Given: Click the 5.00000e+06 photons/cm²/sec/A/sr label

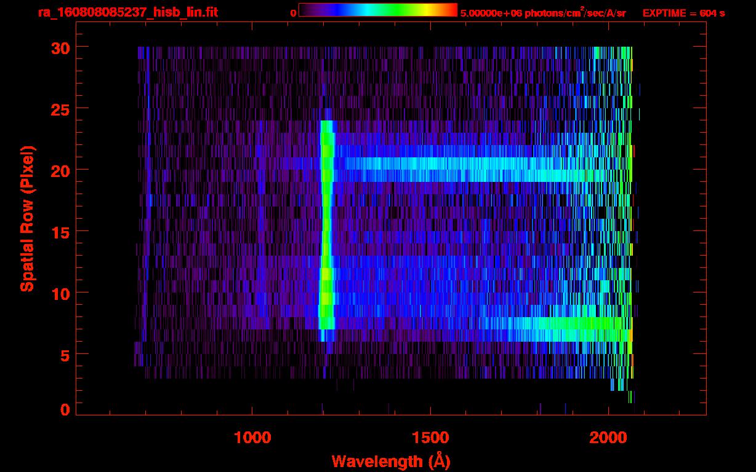Looking at the screenshot, I should click(543, 12).
